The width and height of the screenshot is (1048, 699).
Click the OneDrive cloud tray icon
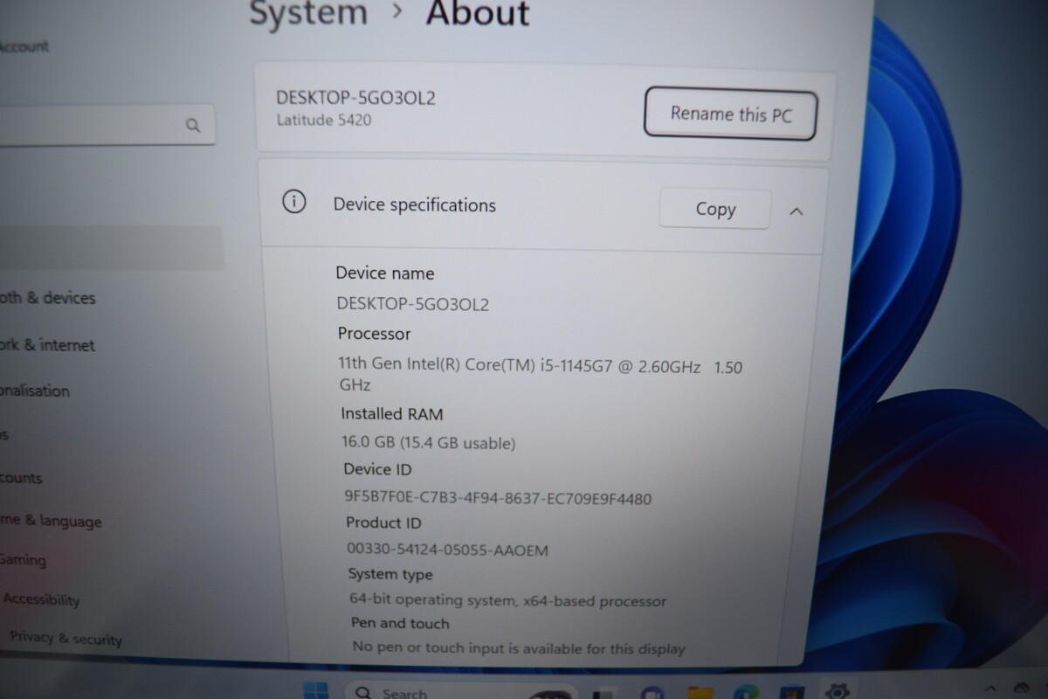pos(1024,689)
